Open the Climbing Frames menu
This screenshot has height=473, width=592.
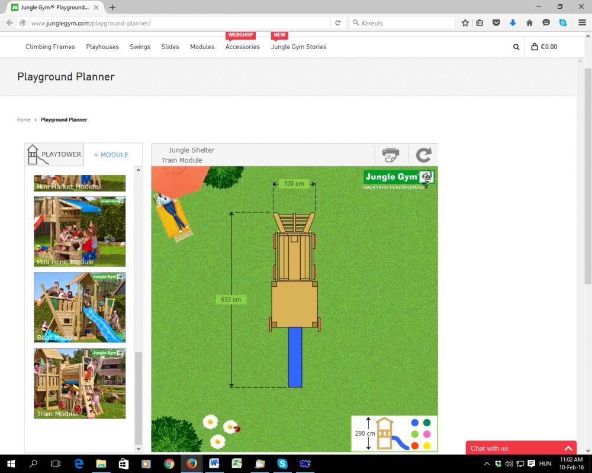click(50, 47)
